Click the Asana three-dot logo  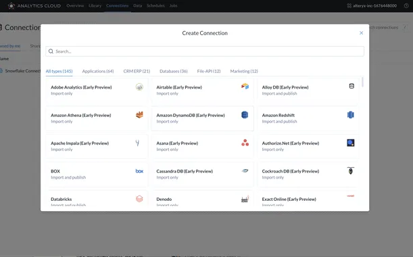pyautogui.click(x=245, y=143)
